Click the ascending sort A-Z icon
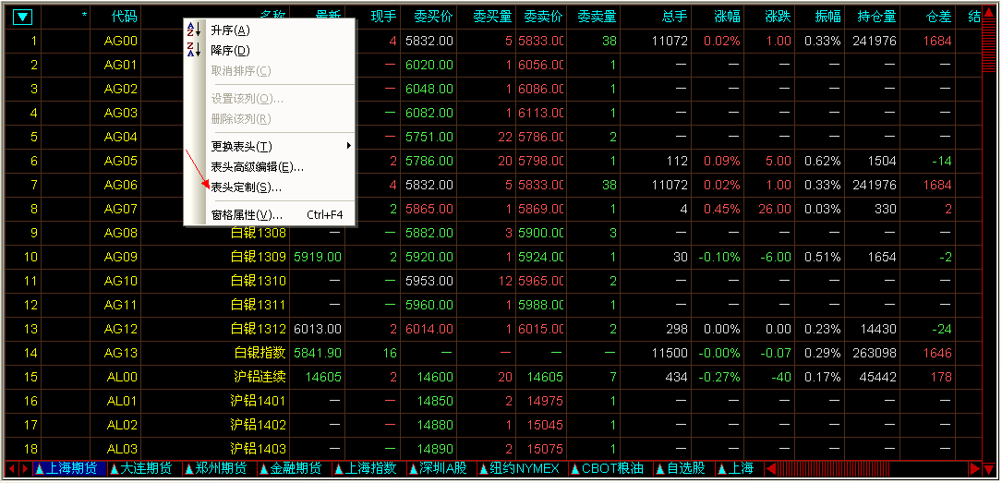 (x=194, y=30)
